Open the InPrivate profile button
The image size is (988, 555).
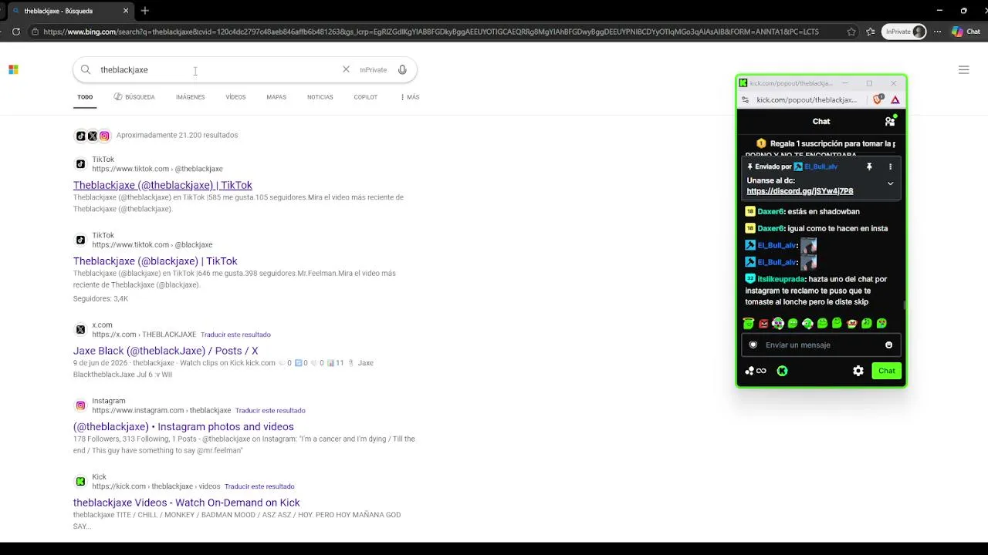point(904,32)
